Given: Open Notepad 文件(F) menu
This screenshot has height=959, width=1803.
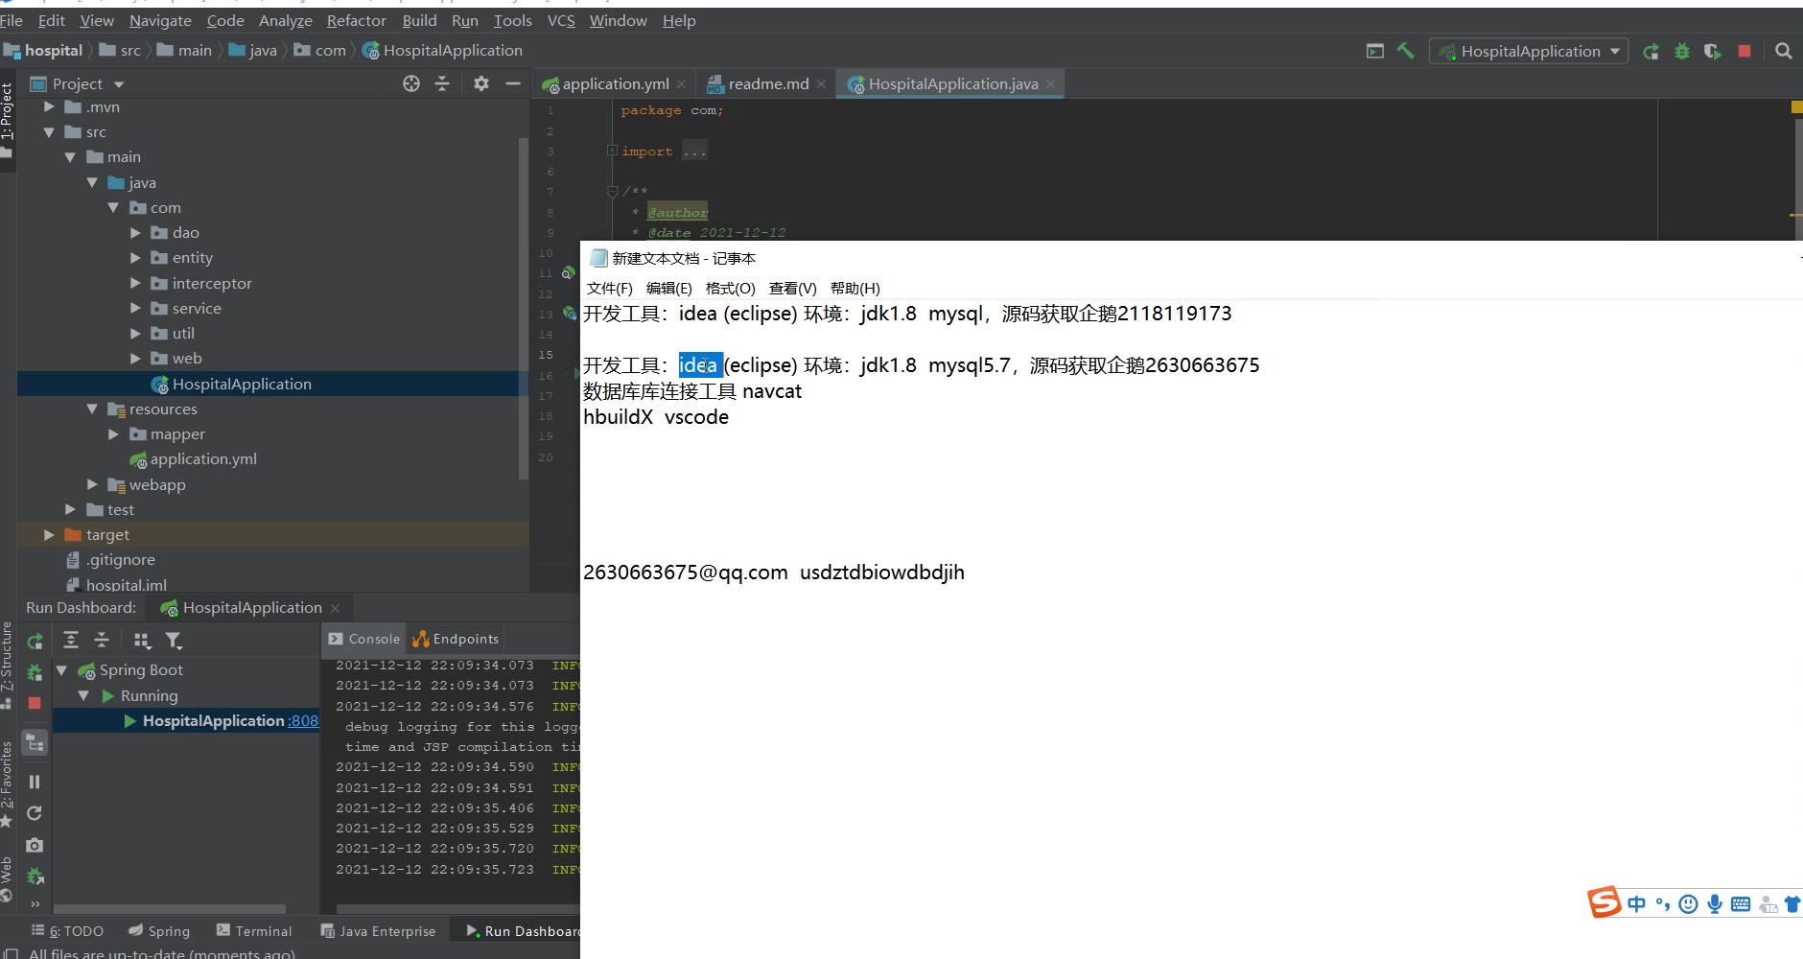Looking at the screenshot, I should coord(609,288).
